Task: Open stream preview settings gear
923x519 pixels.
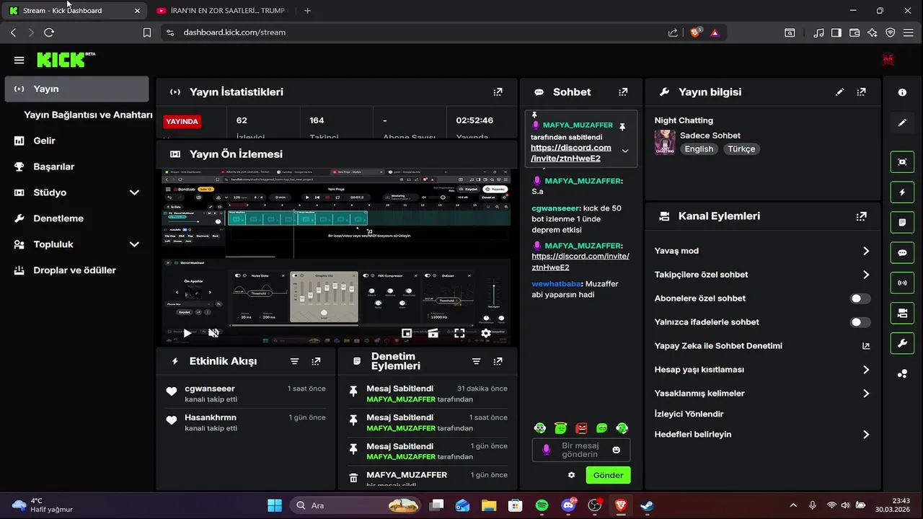Action: (x=486, y=333)
